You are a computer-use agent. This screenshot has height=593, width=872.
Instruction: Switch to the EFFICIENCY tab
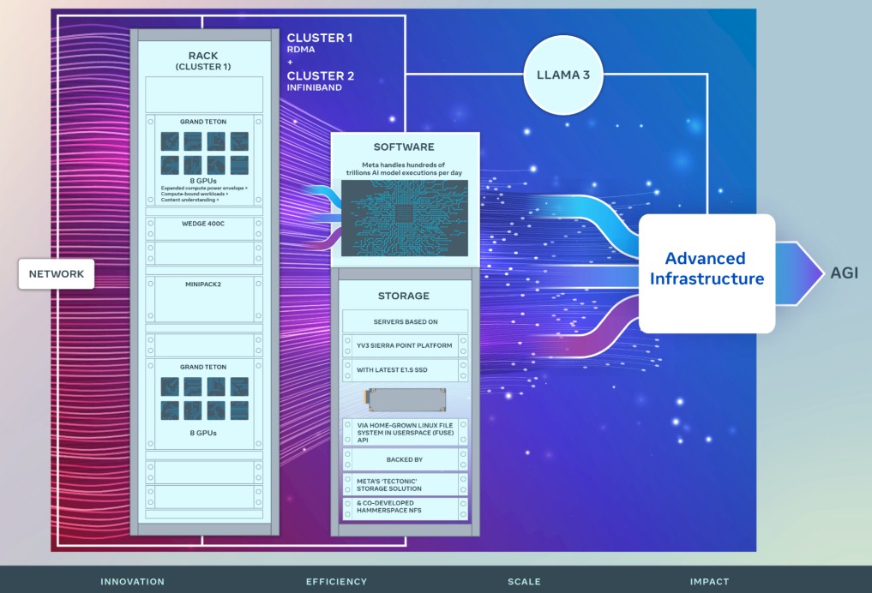[x=336, y=581]
